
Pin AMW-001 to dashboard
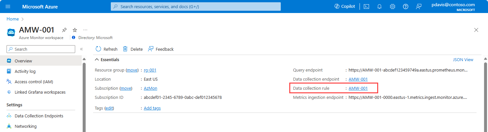pyautogui.click(x=64, y=30)
